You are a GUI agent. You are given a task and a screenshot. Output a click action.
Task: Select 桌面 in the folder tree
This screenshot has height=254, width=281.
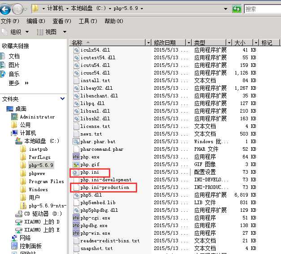coord(21,109)
